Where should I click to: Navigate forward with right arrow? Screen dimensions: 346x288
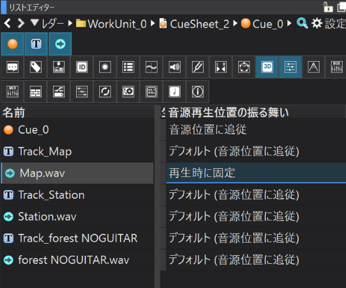21,23
